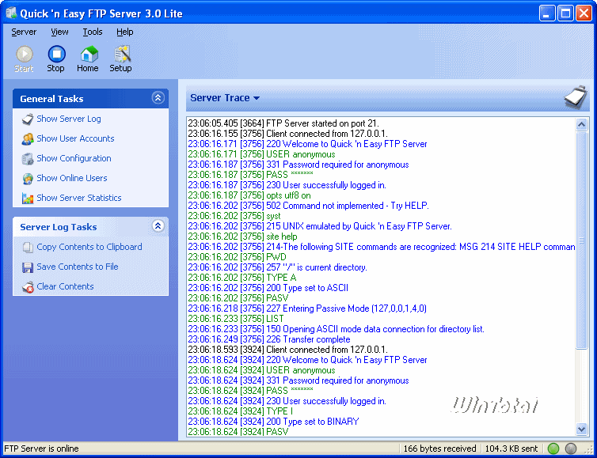Select the 'TYPE I' log line

241,411
